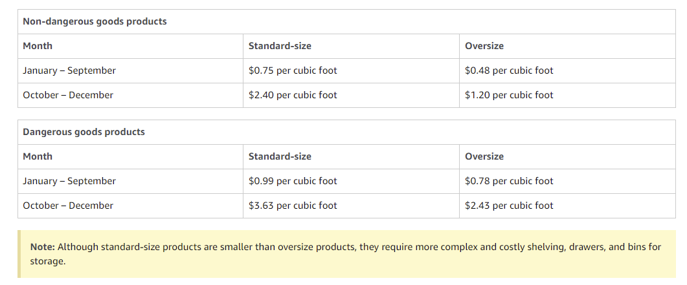Click the yellow Note box about standard-size products
The height and width of the screenshot is (285, 687).
[x=346, y=254]
